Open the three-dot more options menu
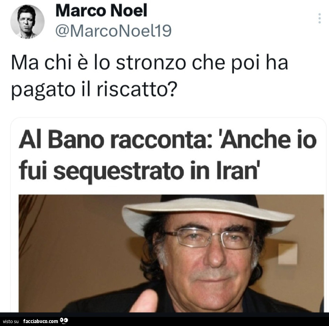The height and width of the screenshot is (326, 329). 319,18
